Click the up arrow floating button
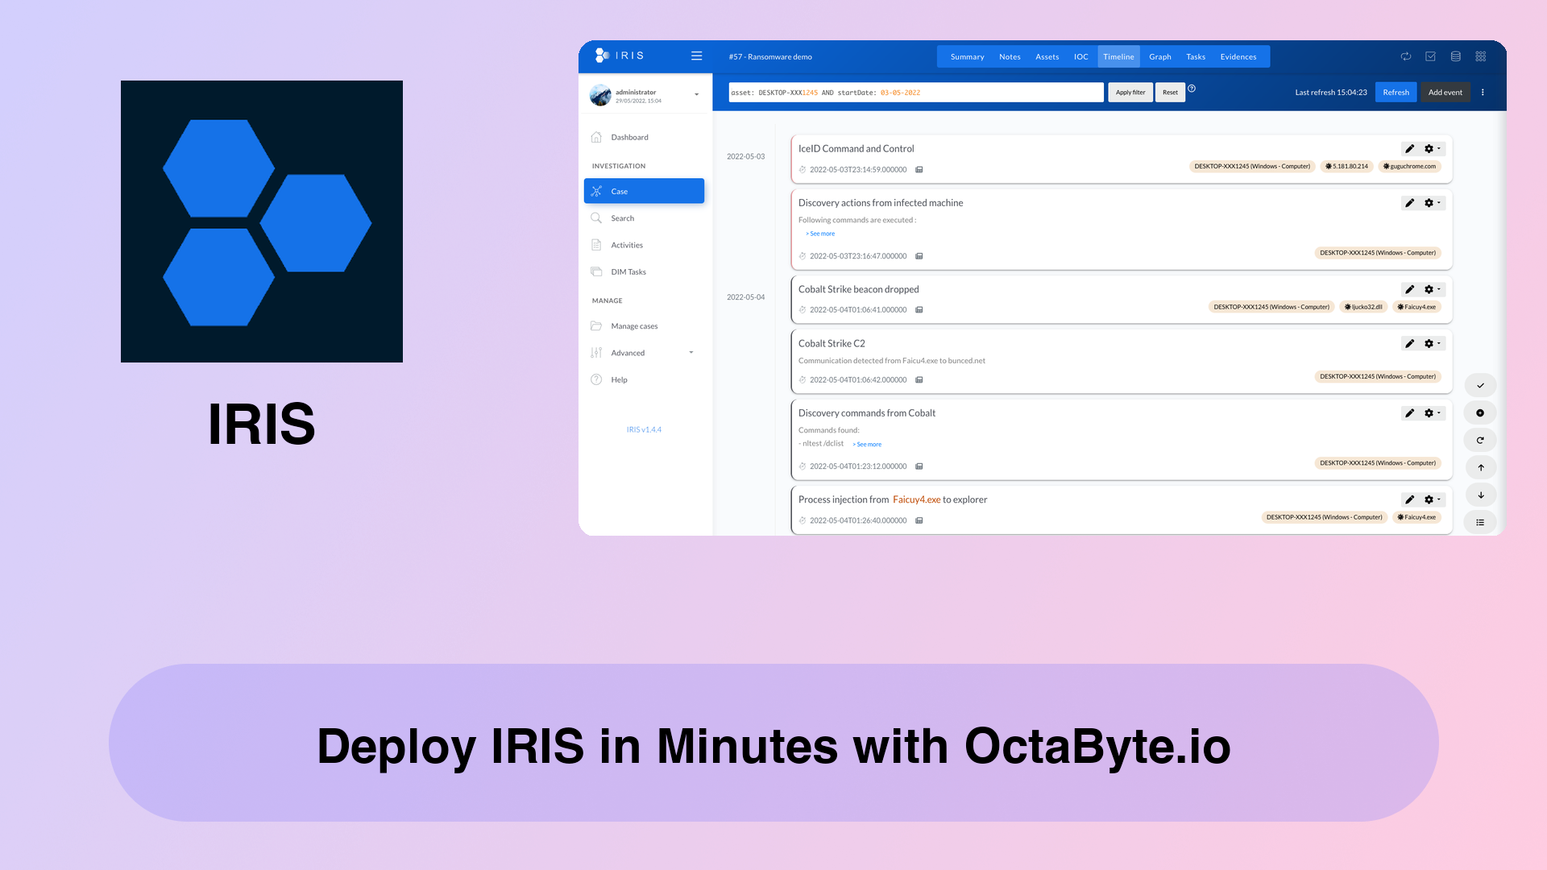1547x870 pixels. (1480, 468)
